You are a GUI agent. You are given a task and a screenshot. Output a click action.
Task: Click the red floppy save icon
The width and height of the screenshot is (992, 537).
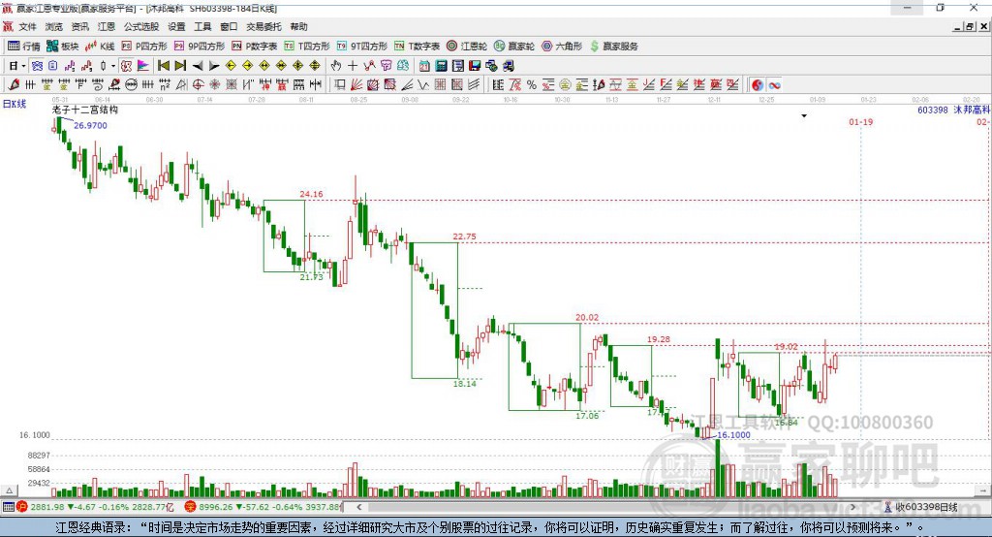475,66
